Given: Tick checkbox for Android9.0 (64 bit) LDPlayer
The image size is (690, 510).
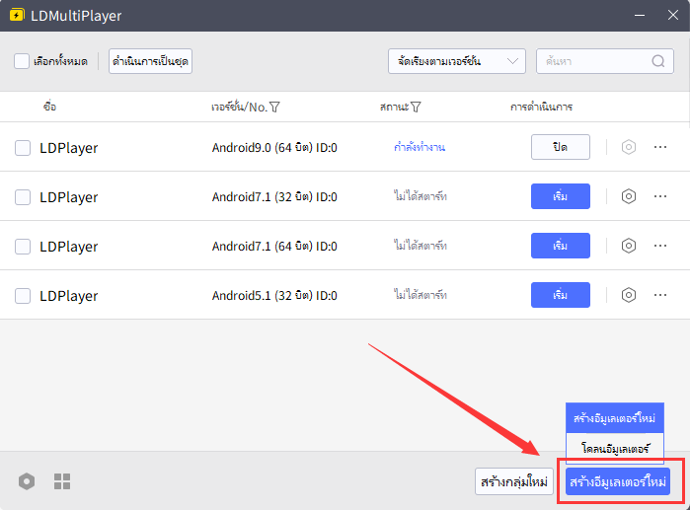Looking at the screenshot, I should (x=23, y=148).
